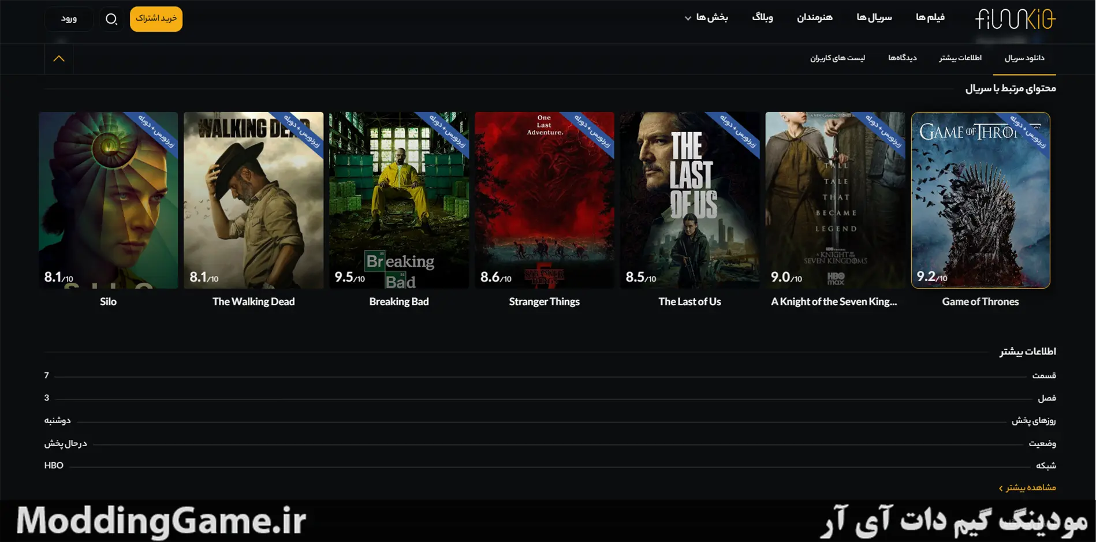Click the ورود login button

tap(69, 19)
